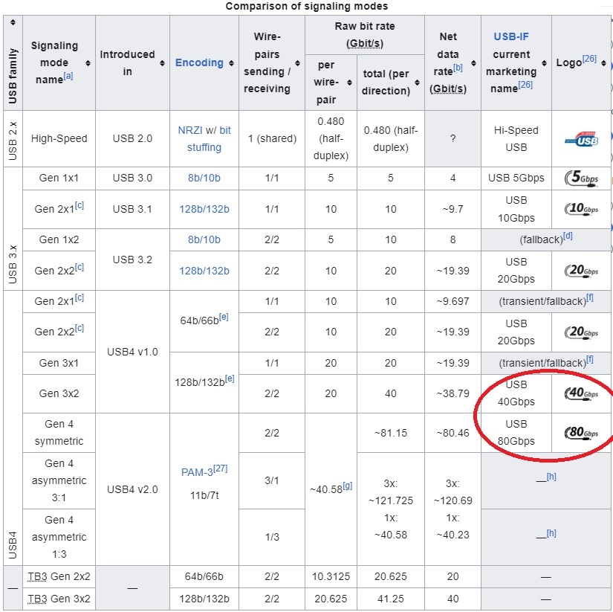The width and height of the screenshot is (613, 612).
Task: Sort by total (per direction) bit rate
Action: tap(417, 83)
